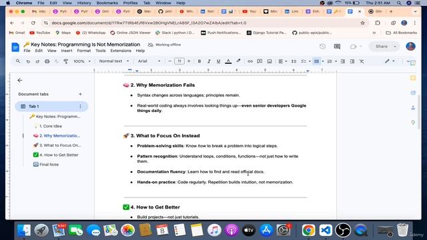The image size is (427, 240).
Task: Launch OBS from the Dock
Action: 343,230
